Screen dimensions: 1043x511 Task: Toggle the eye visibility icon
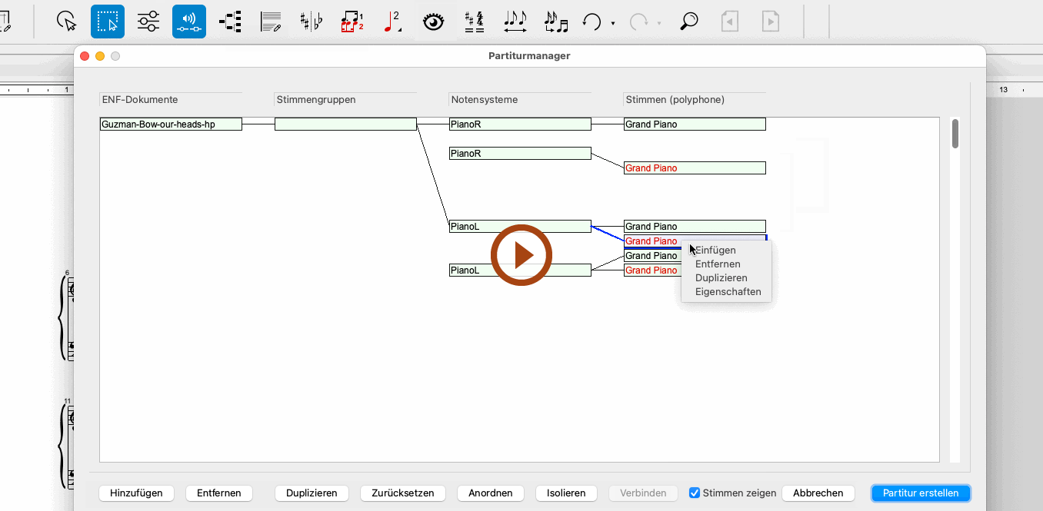(434, 22)
